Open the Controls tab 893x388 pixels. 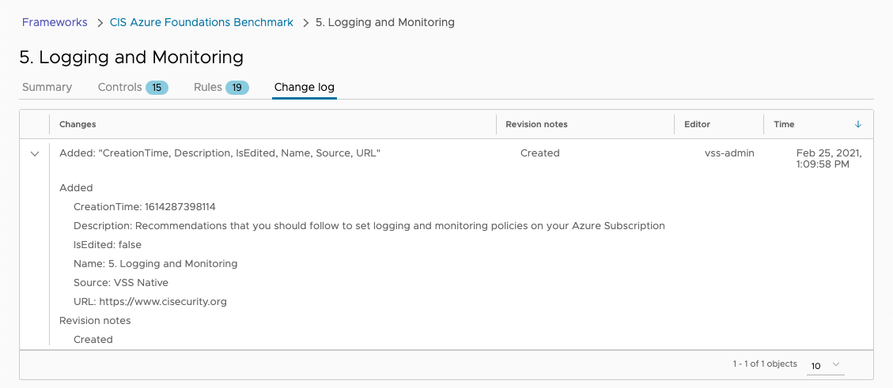(x=119, y=87)
